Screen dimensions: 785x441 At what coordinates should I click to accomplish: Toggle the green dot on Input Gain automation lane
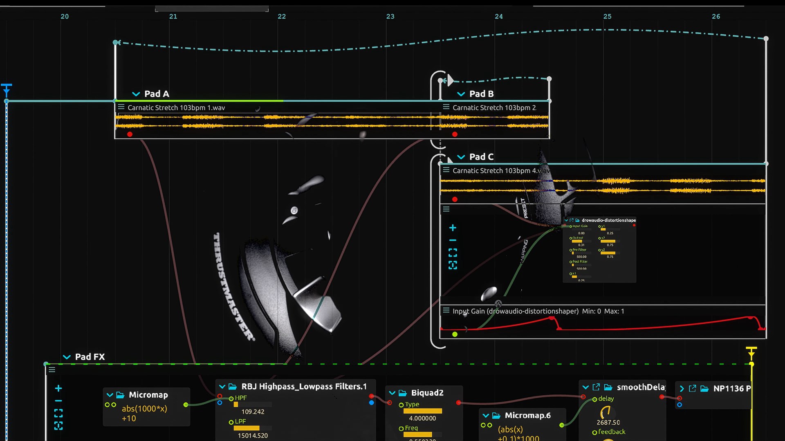tap(455, 334)
